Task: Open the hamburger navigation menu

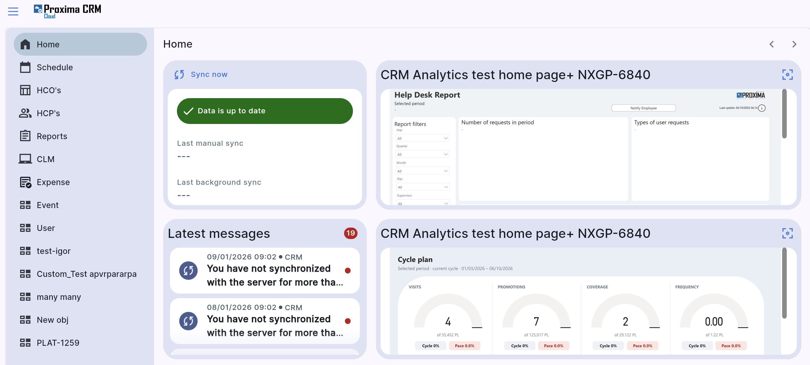Action: tap(13, 11)
